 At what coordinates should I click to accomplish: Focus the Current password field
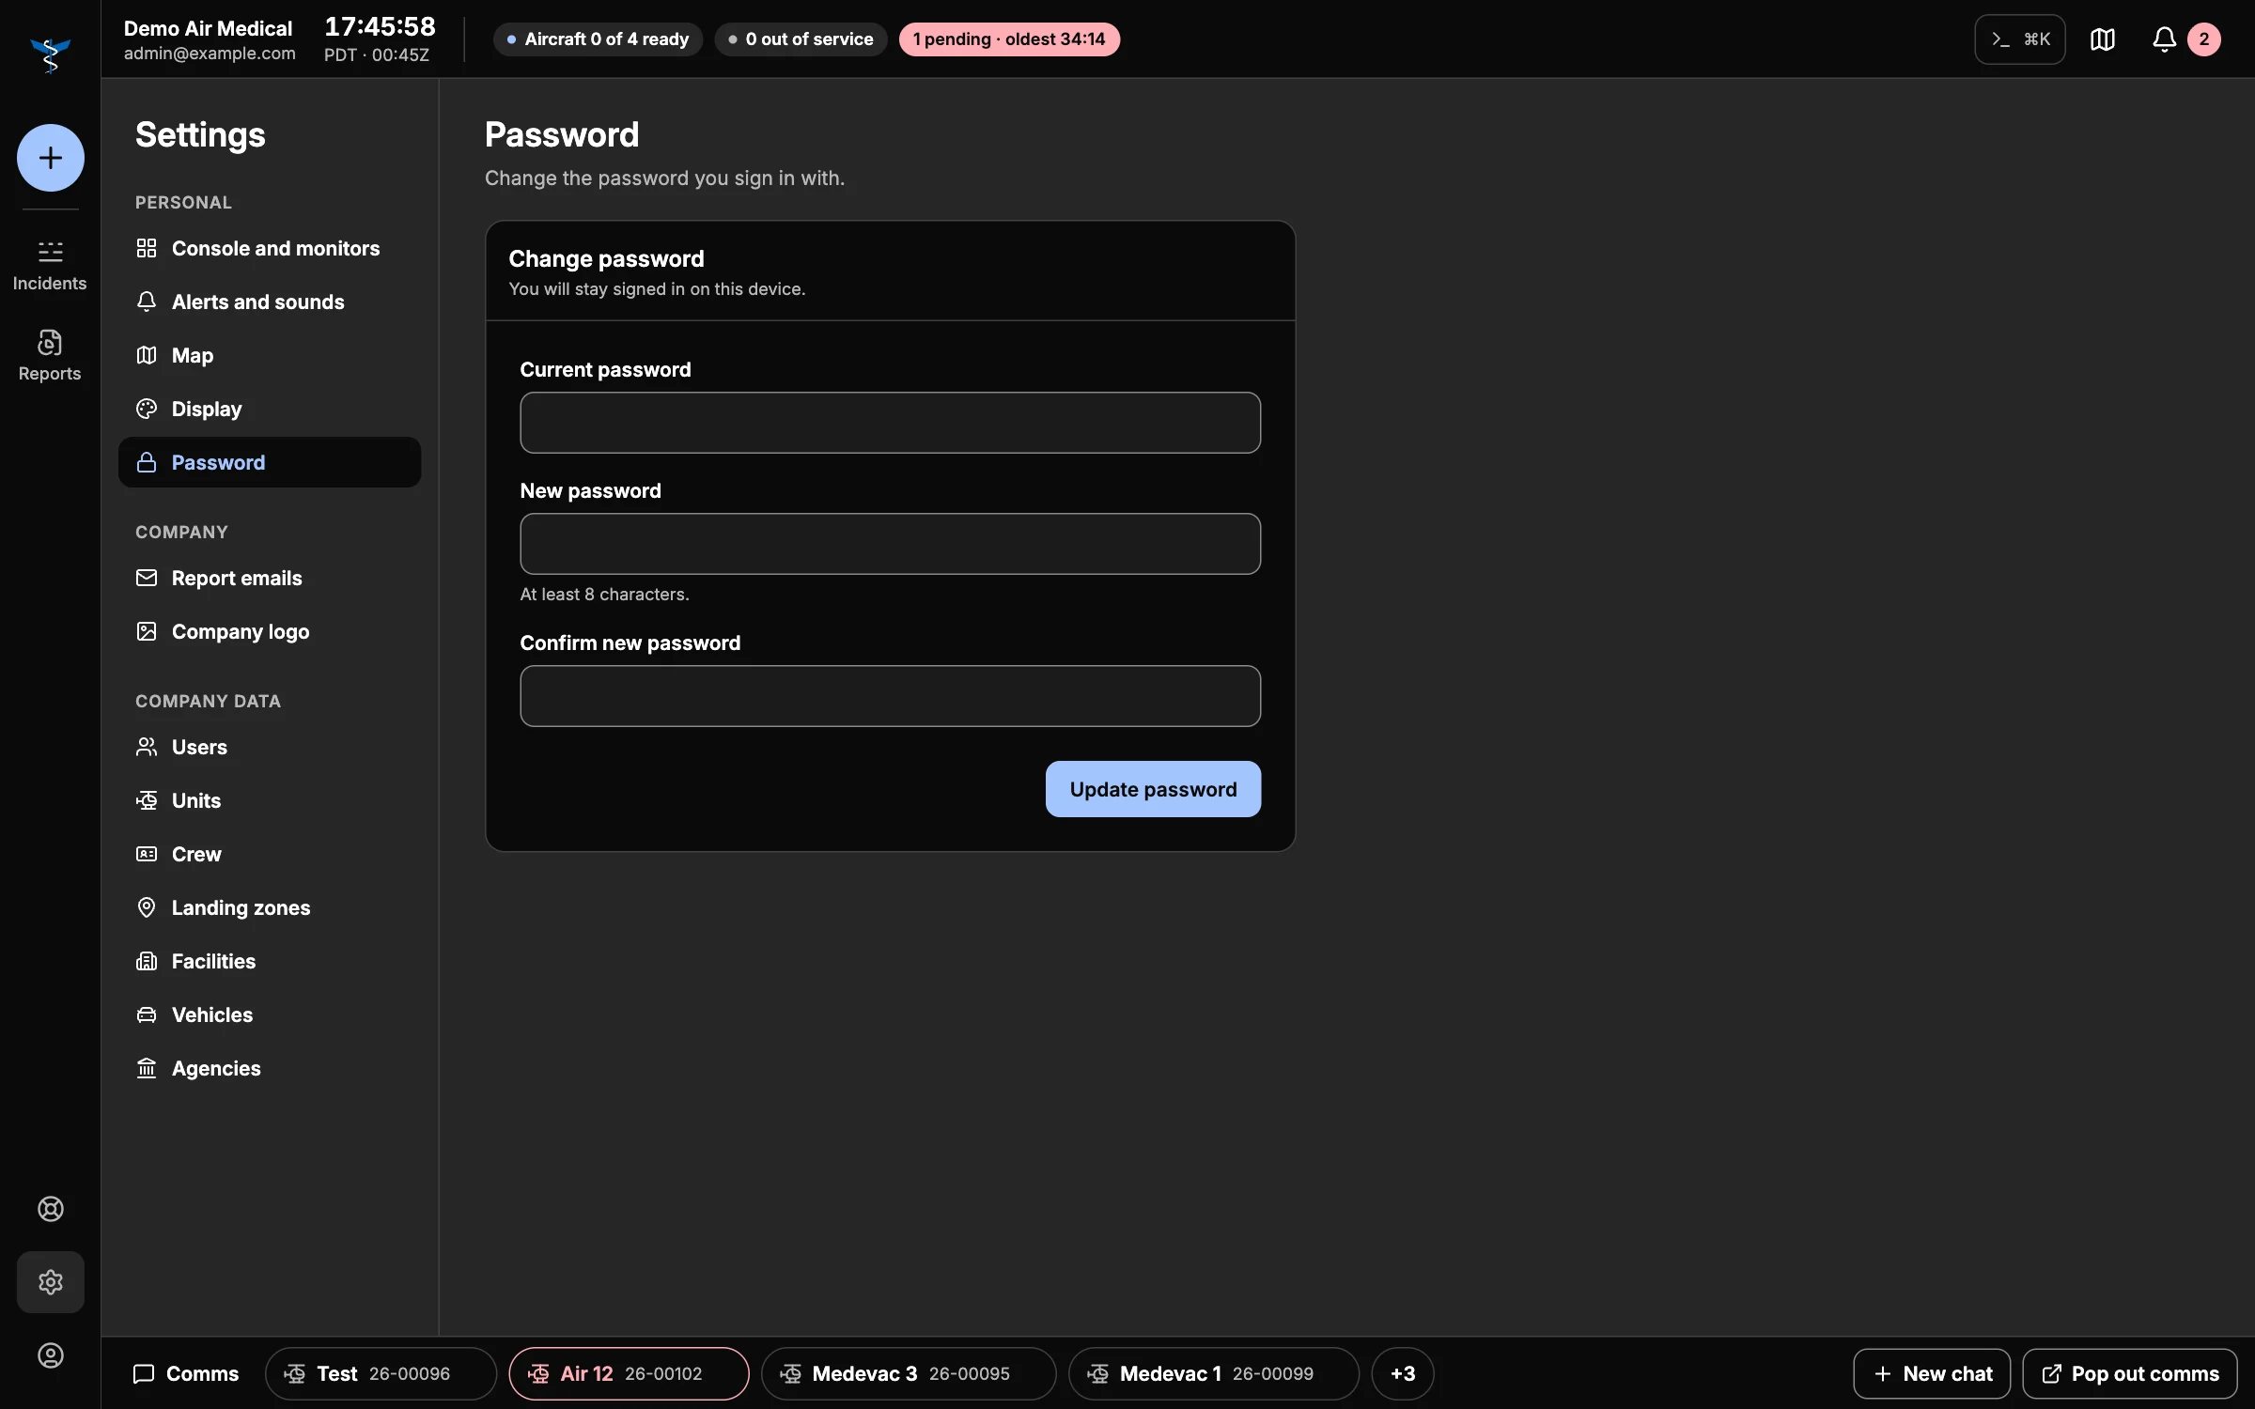click(x=890, y=423)
